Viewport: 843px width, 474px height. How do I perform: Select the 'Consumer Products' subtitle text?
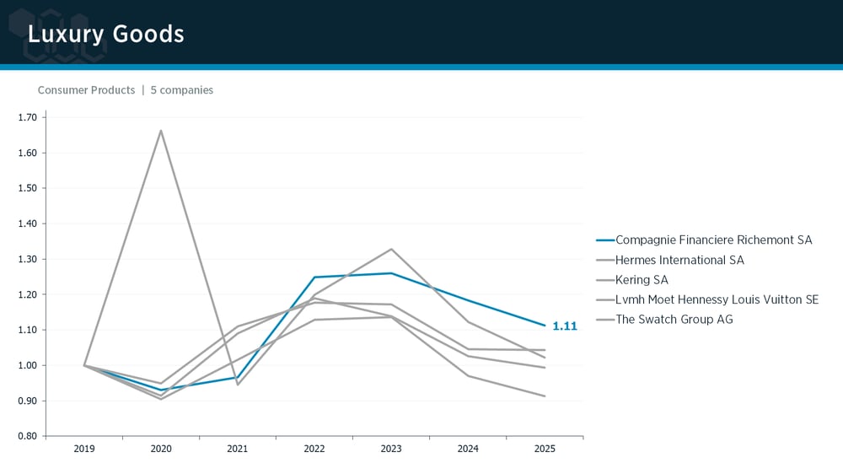tap(86, 90)
